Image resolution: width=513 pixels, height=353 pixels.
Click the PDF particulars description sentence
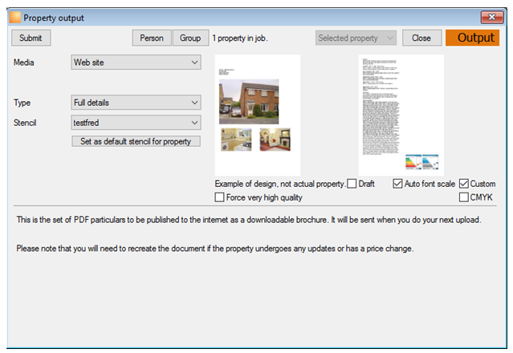tap(249, 220)
